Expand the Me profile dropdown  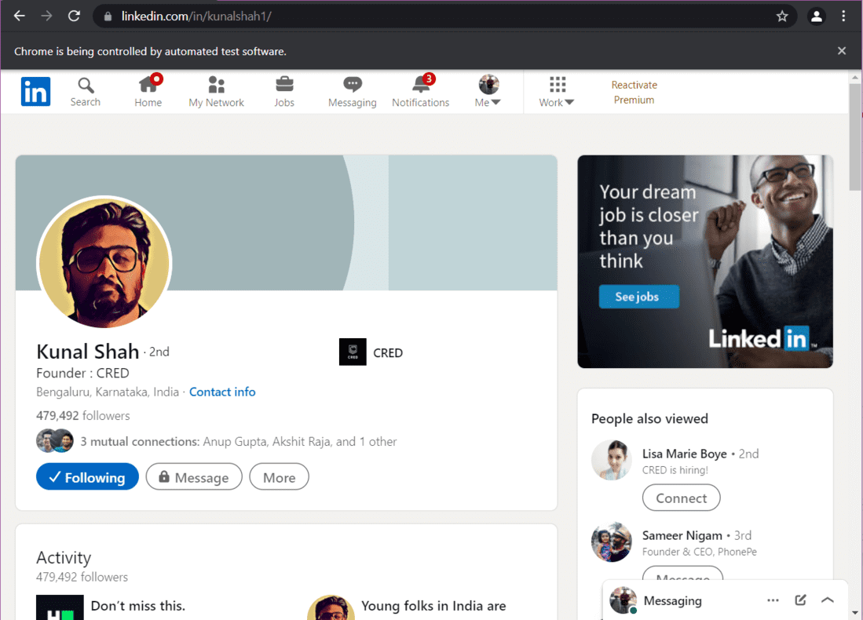click(x=488, y=92)
